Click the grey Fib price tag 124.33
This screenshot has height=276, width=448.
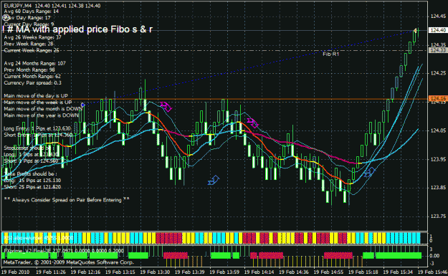(x=438, y=50)
